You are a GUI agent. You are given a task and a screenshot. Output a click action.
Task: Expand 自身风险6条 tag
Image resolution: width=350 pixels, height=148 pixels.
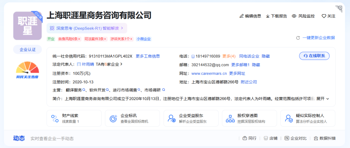69,39
